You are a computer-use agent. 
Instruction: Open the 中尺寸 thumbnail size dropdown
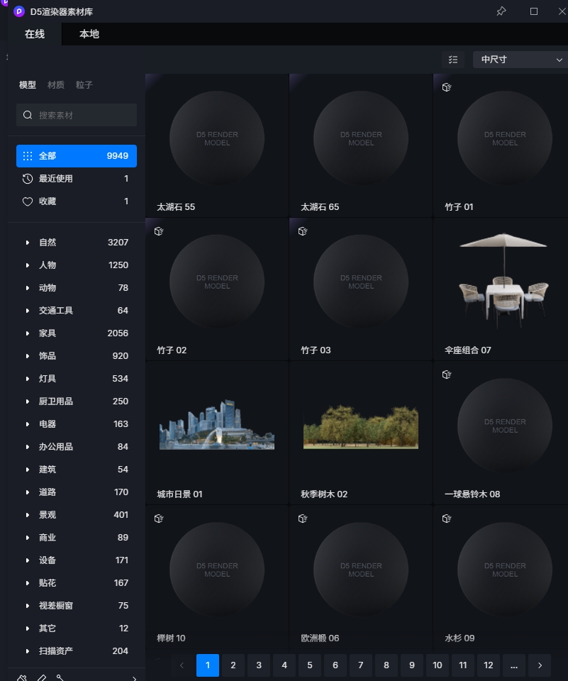520,60
